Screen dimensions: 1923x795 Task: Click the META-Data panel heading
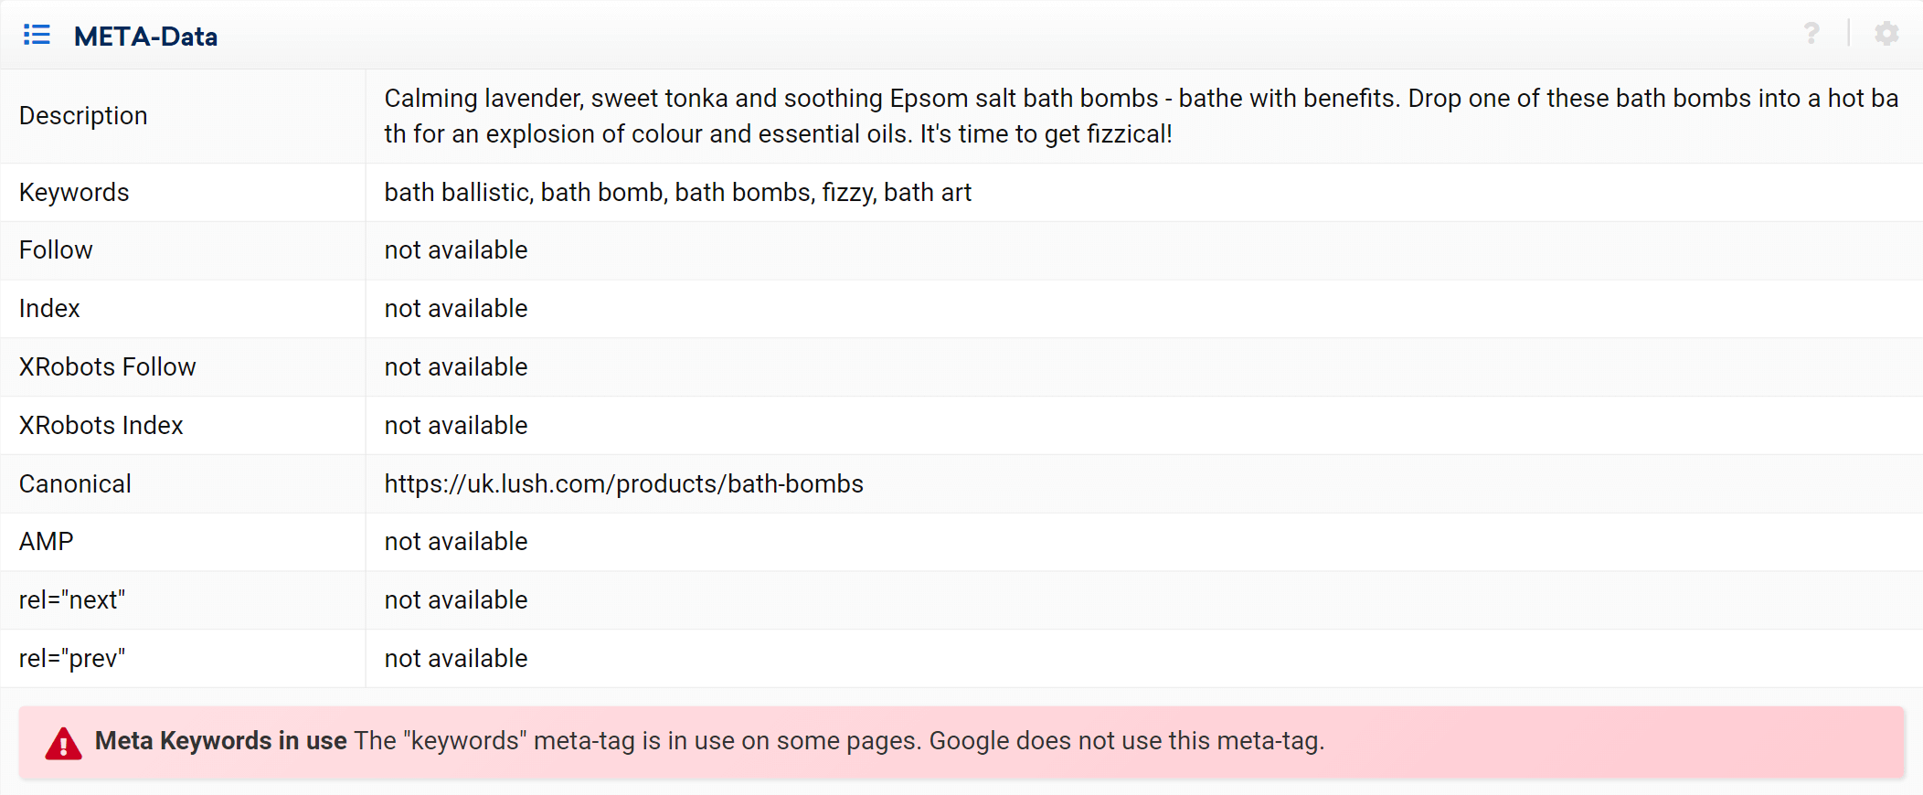coord(145,37)
